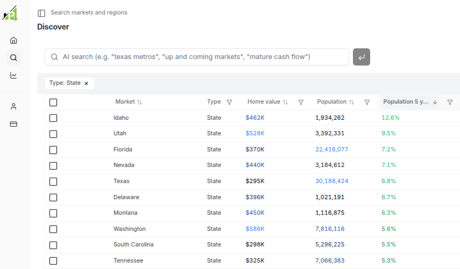This screenshot has width=460, height=269.
Task: Click the Washington market name
Action: (x=129, y=229)
